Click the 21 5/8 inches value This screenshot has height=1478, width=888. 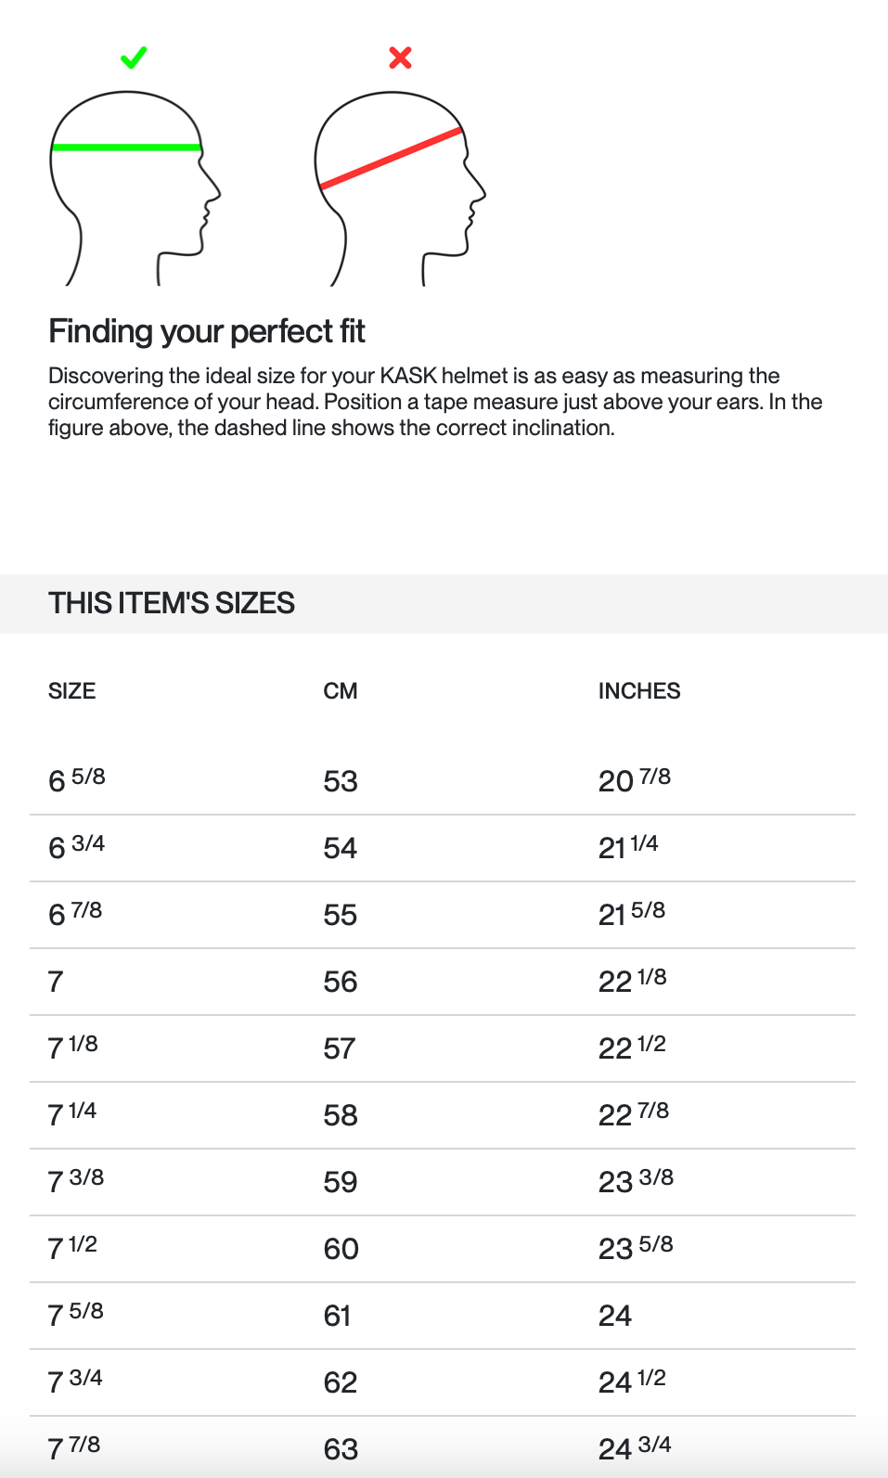click(x=632, y=914)
